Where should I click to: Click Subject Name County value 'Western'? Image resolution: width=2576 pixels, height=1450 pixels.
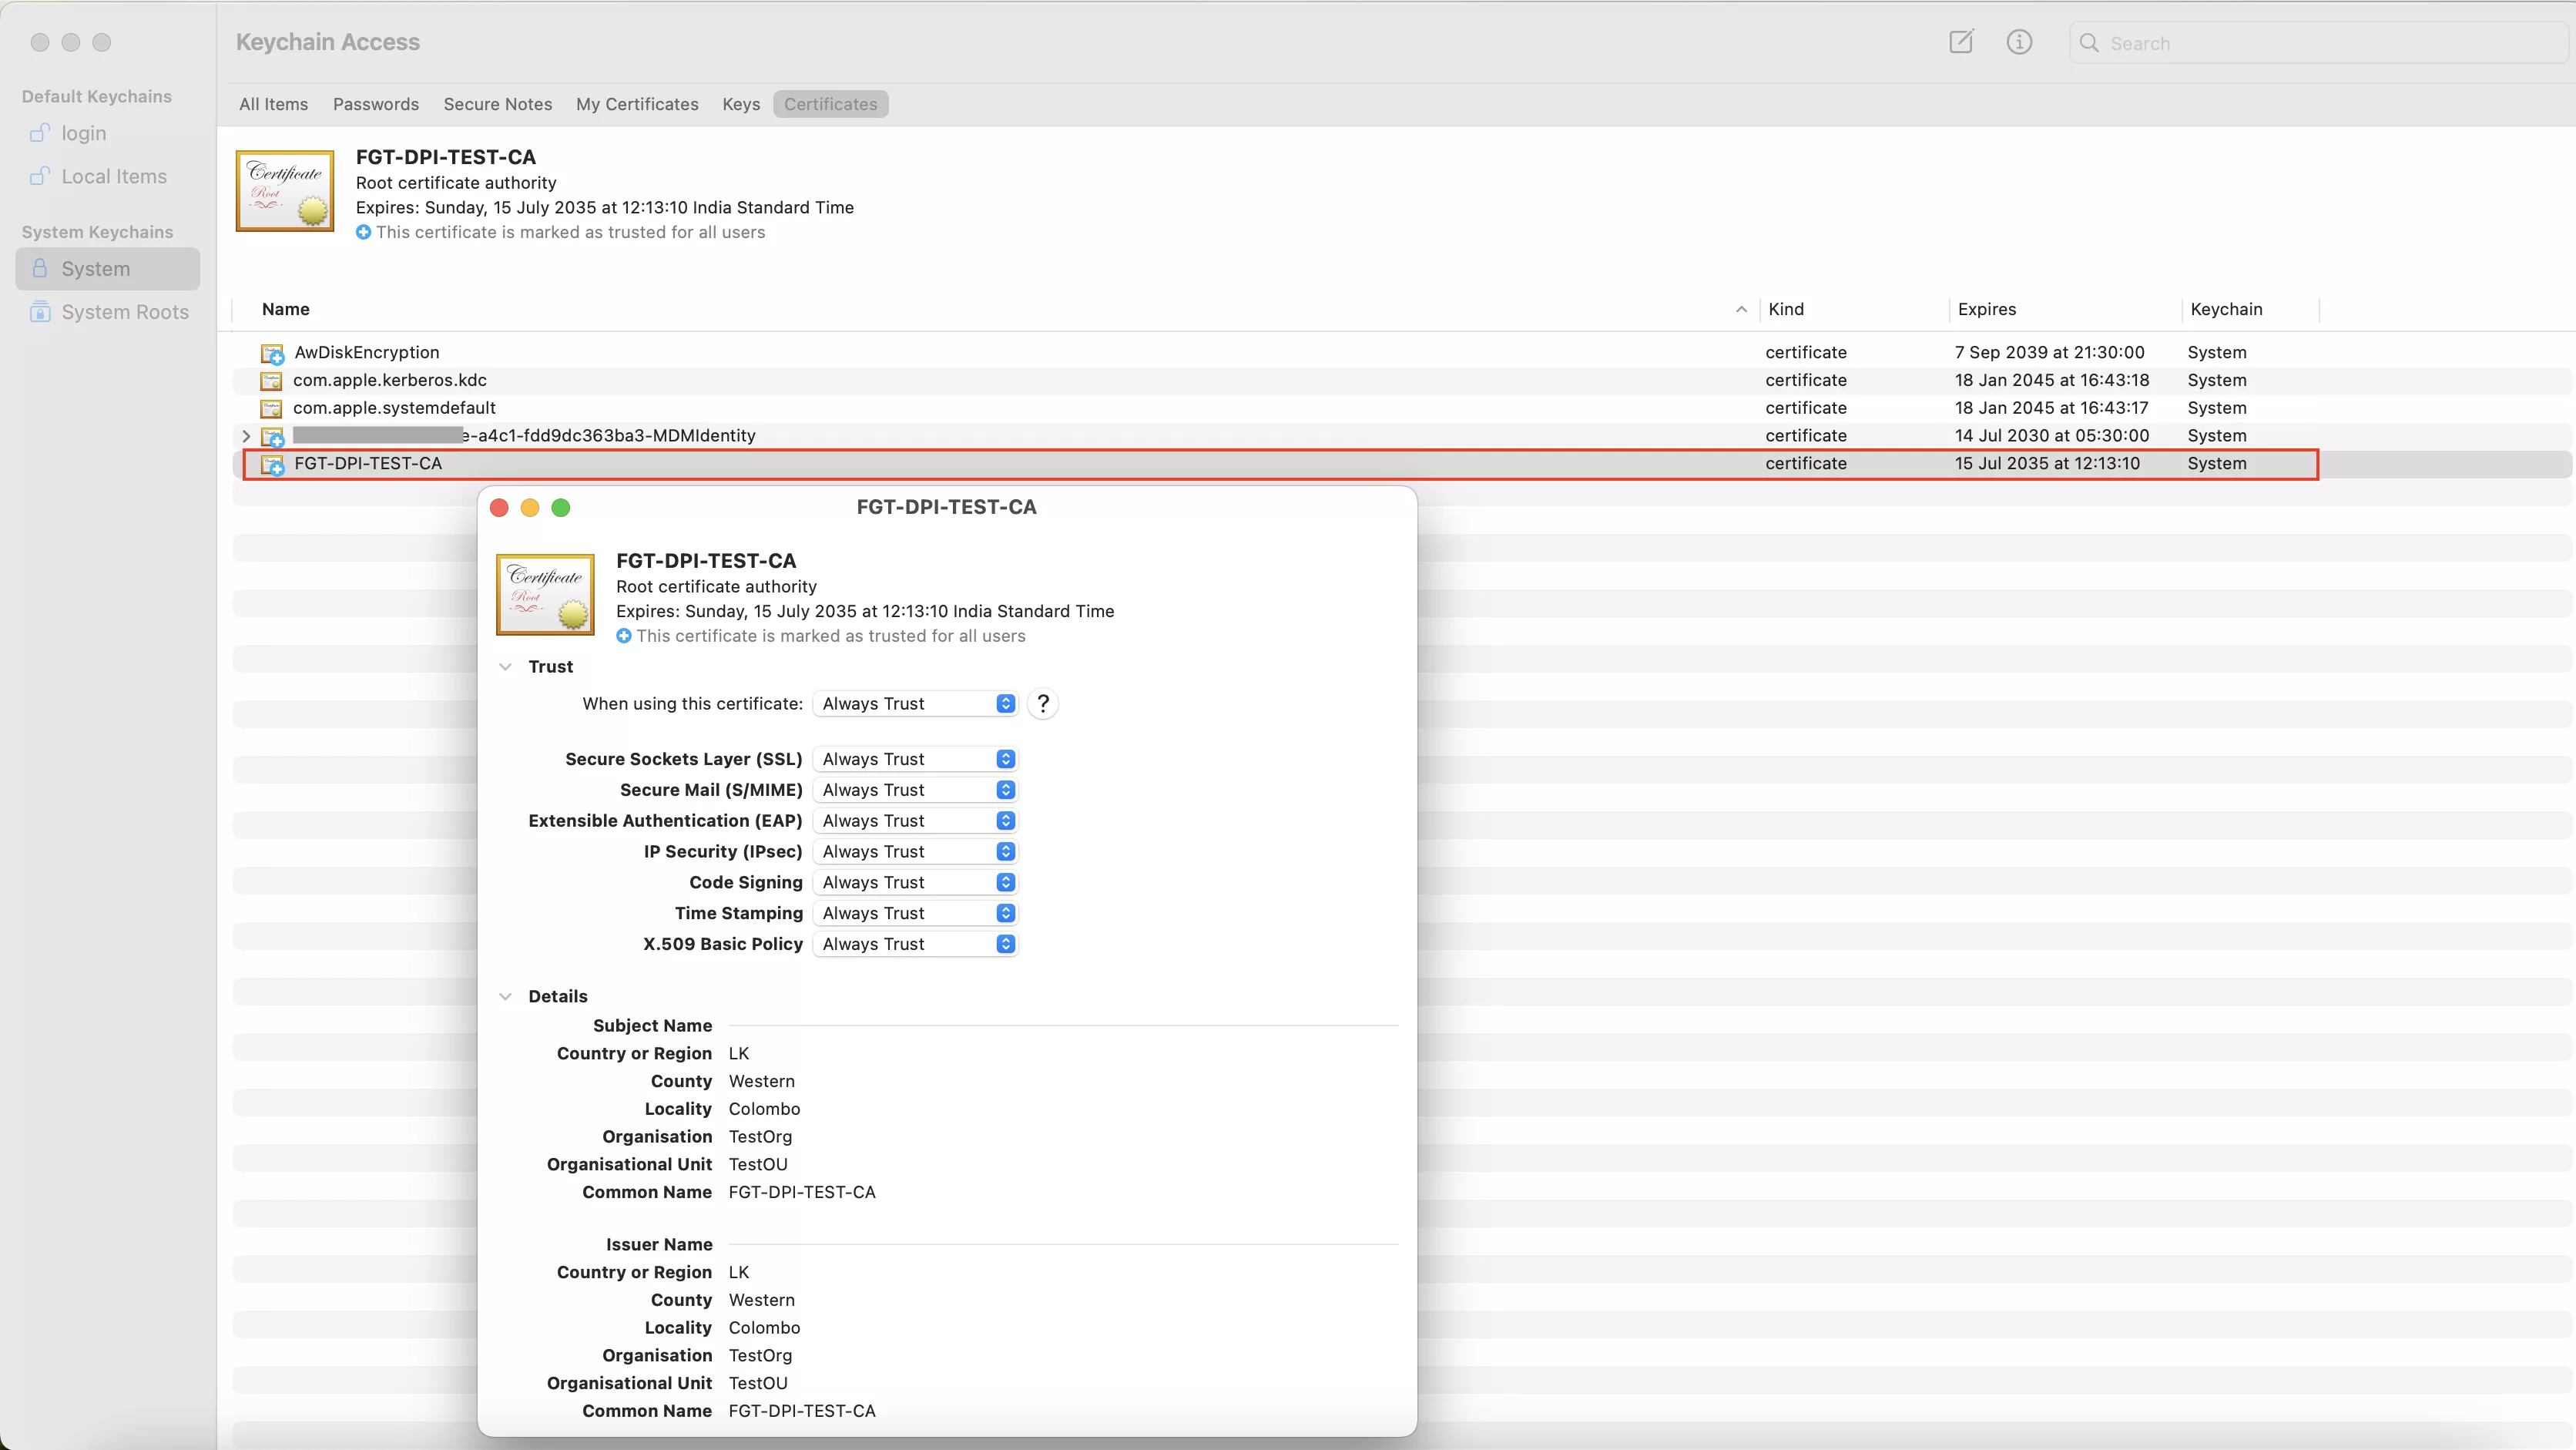pyautogui.click(x=761, y=1081)
